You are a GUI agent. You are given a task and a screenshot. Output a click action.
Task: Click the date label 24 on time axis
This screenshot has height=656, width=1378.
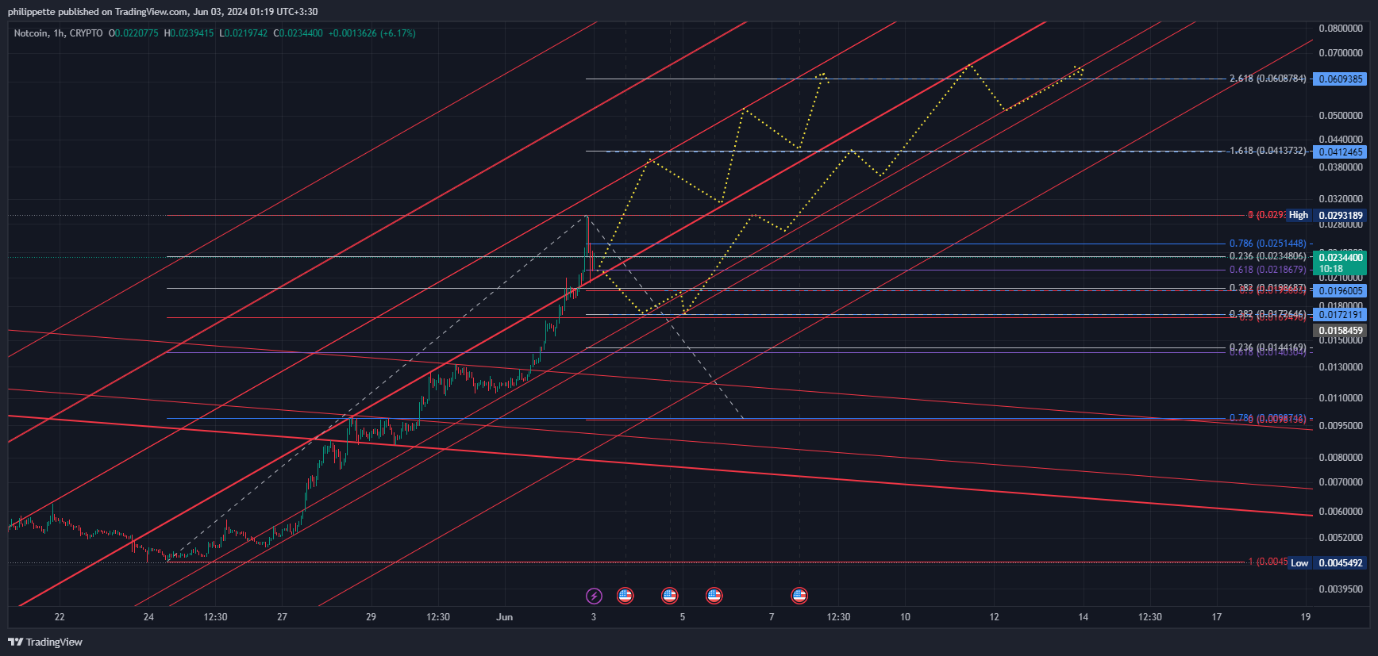pos(148,617)
